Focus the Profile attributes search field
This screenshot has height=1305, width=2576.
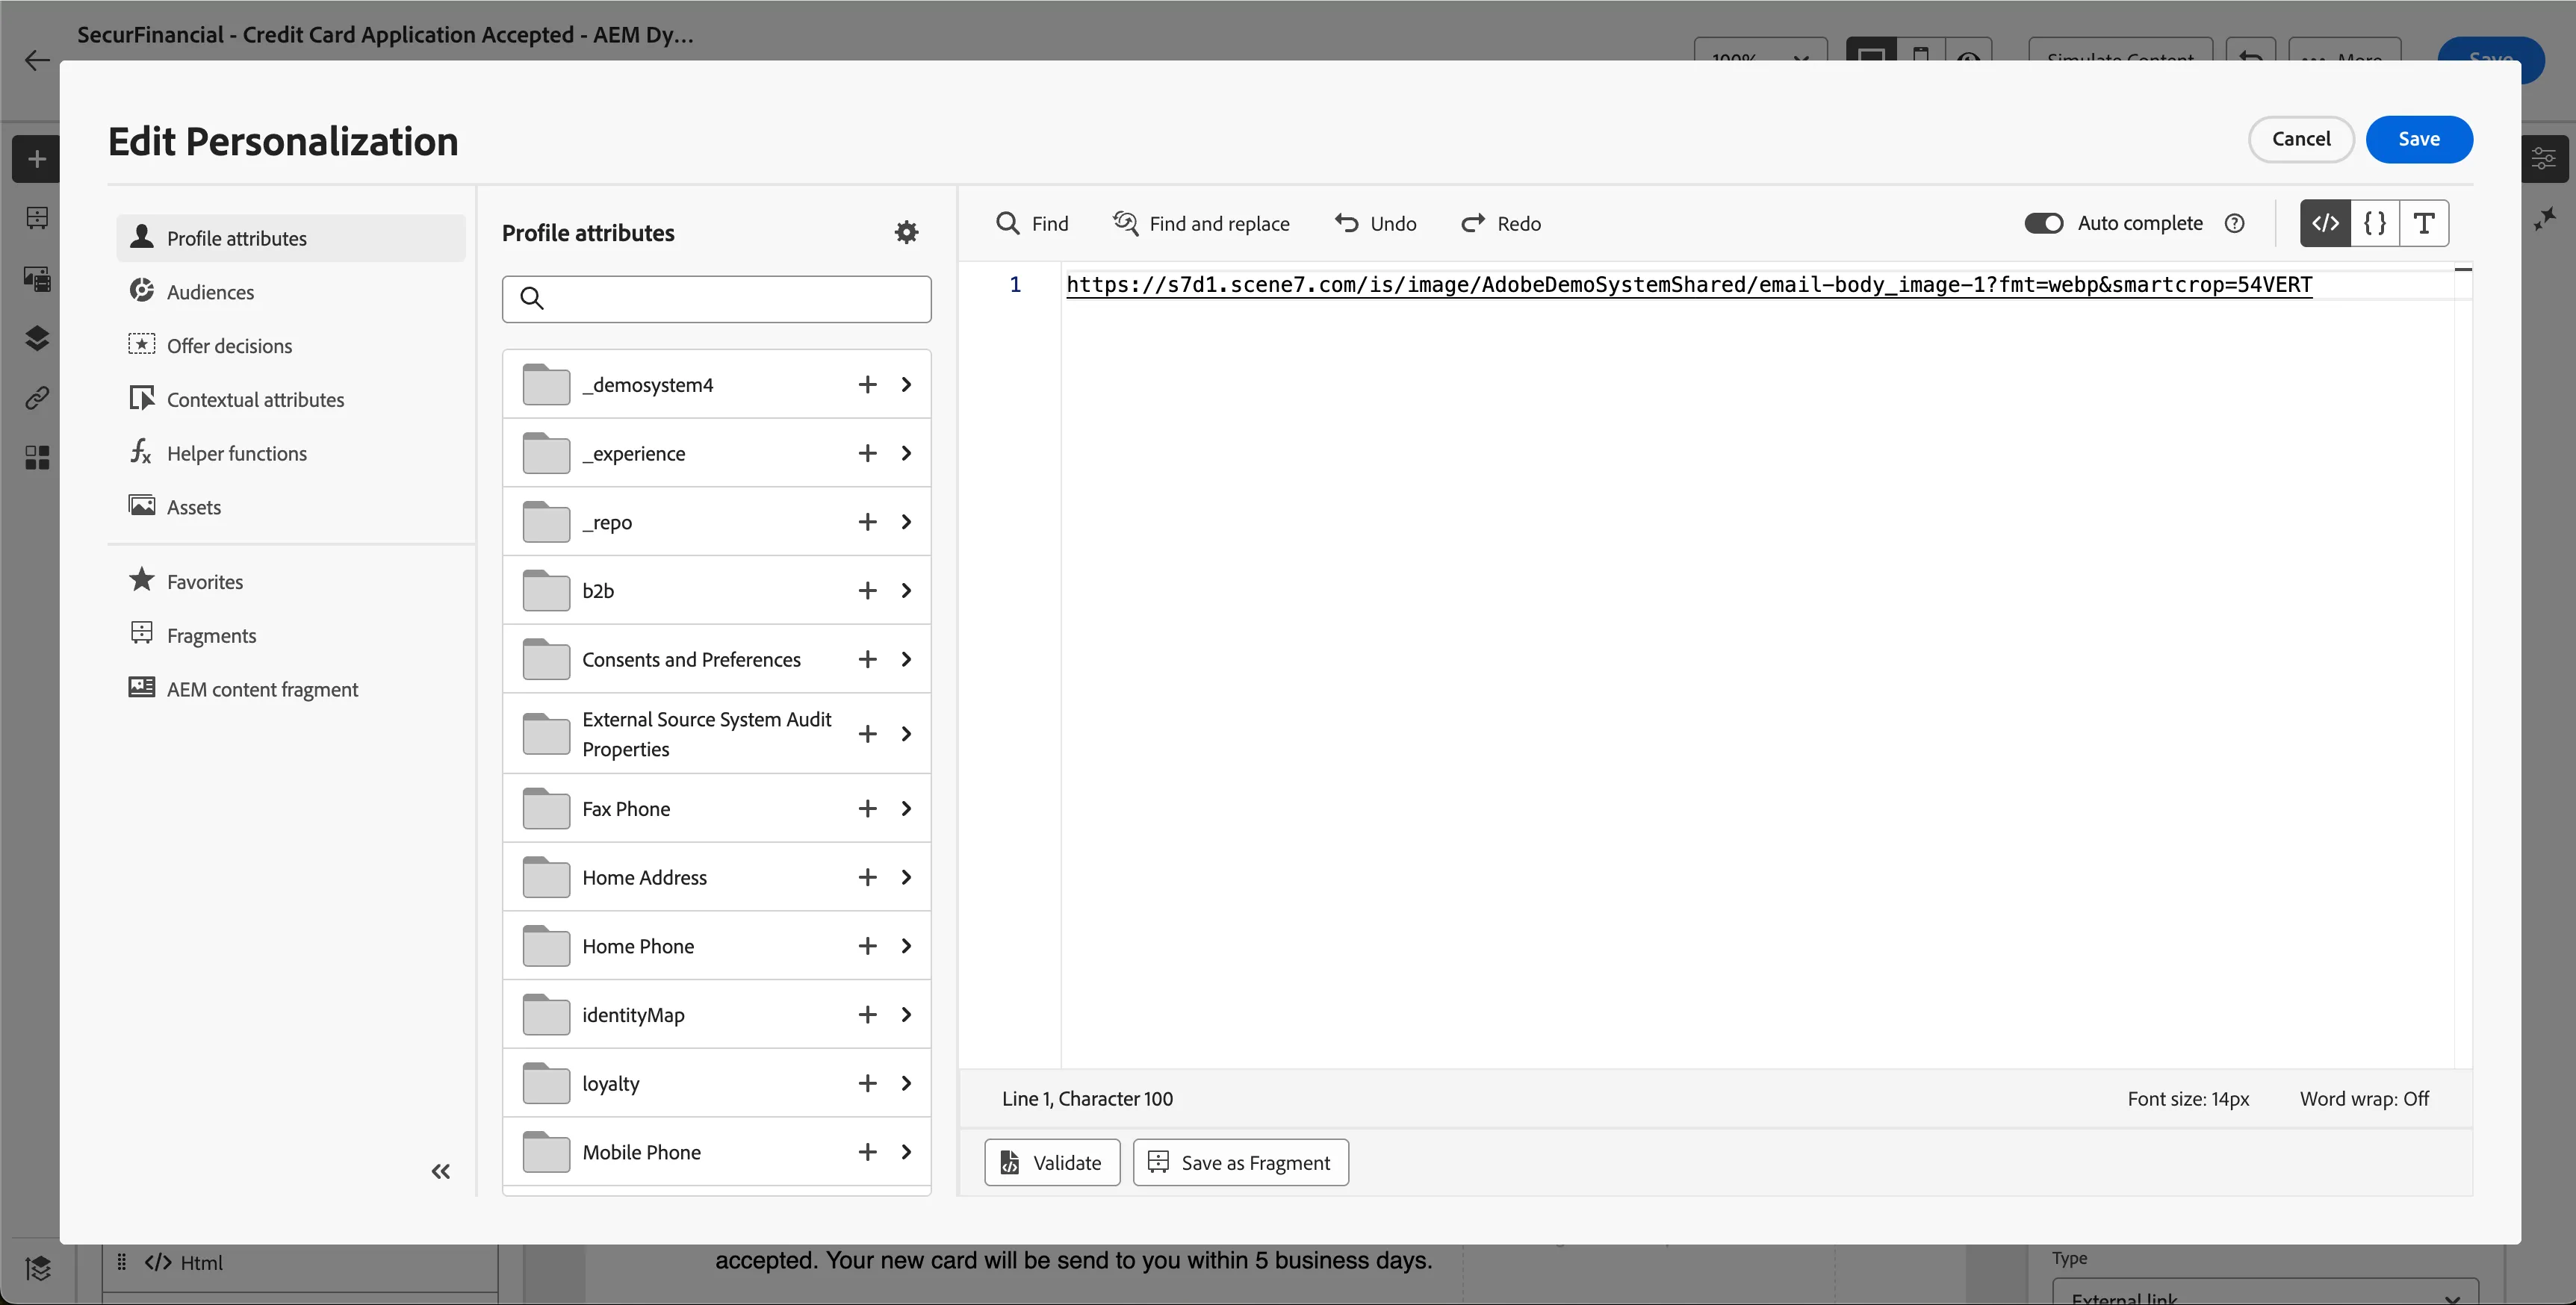pos(716,299)
